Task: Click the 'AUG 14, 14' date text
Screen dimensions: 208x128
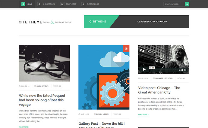Action: [85, 114]
